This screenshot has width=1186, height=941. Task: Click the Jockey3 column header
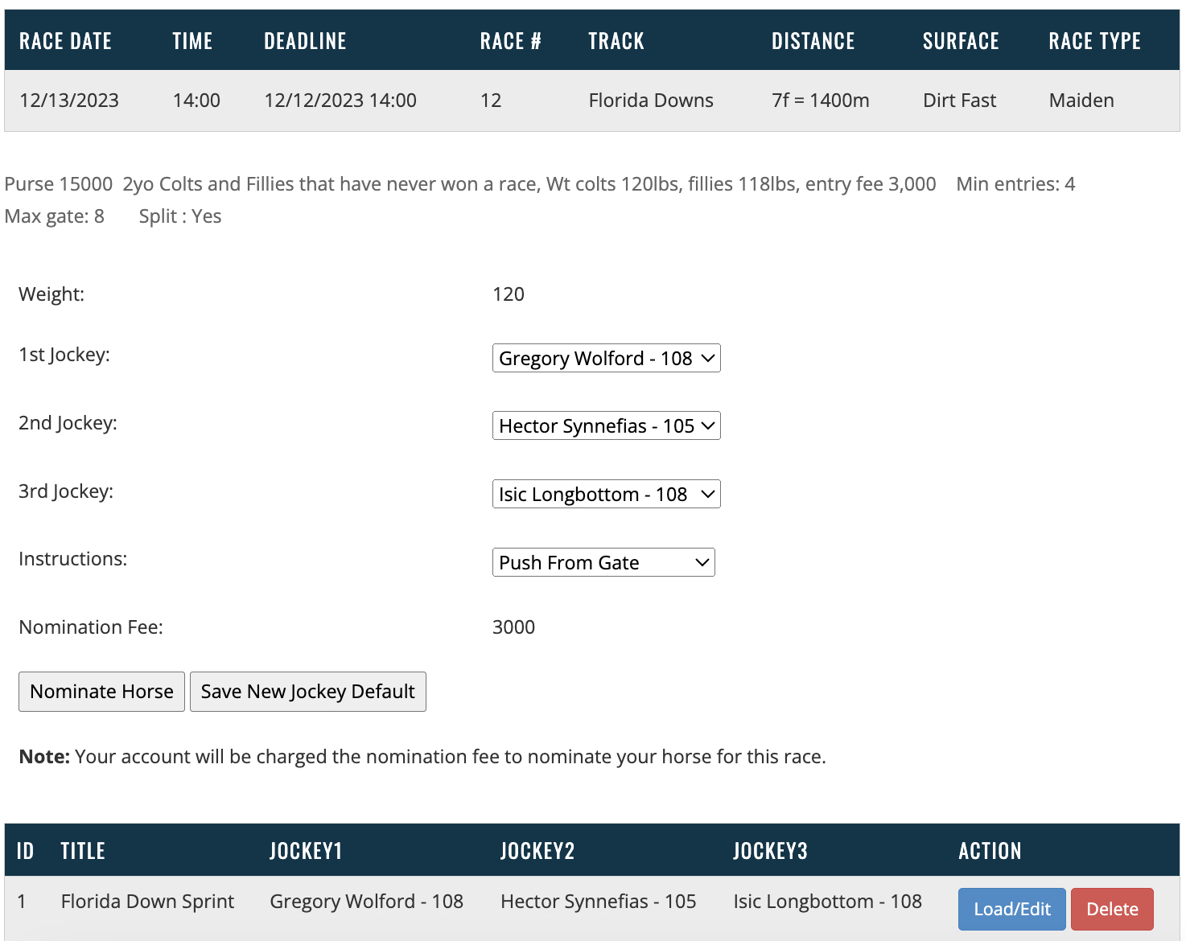coord(770,851)
